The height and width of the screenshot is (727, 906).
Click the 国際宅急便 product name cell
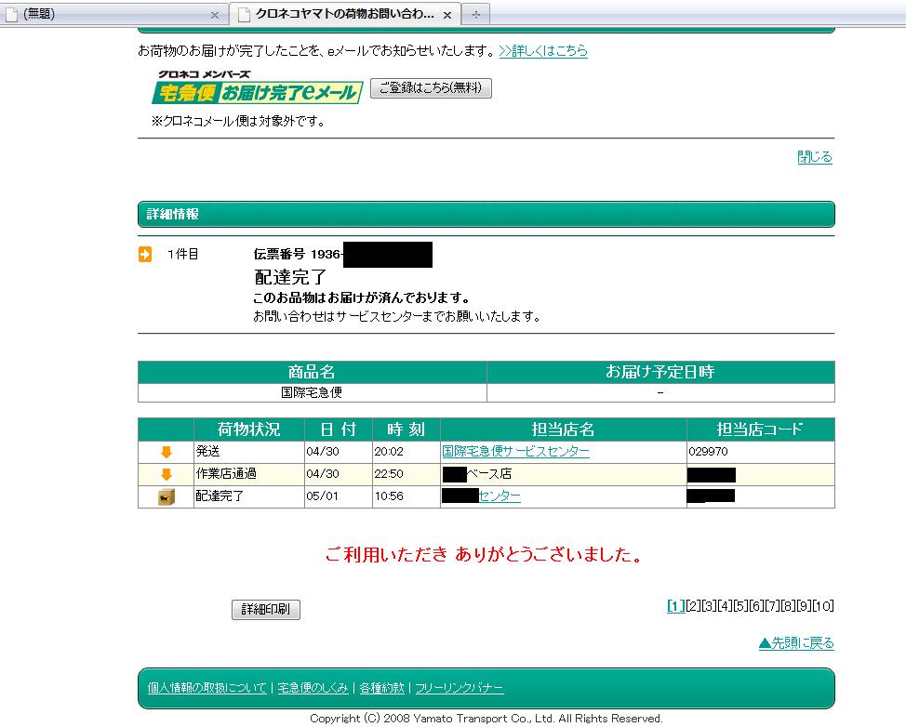[312, 392]
